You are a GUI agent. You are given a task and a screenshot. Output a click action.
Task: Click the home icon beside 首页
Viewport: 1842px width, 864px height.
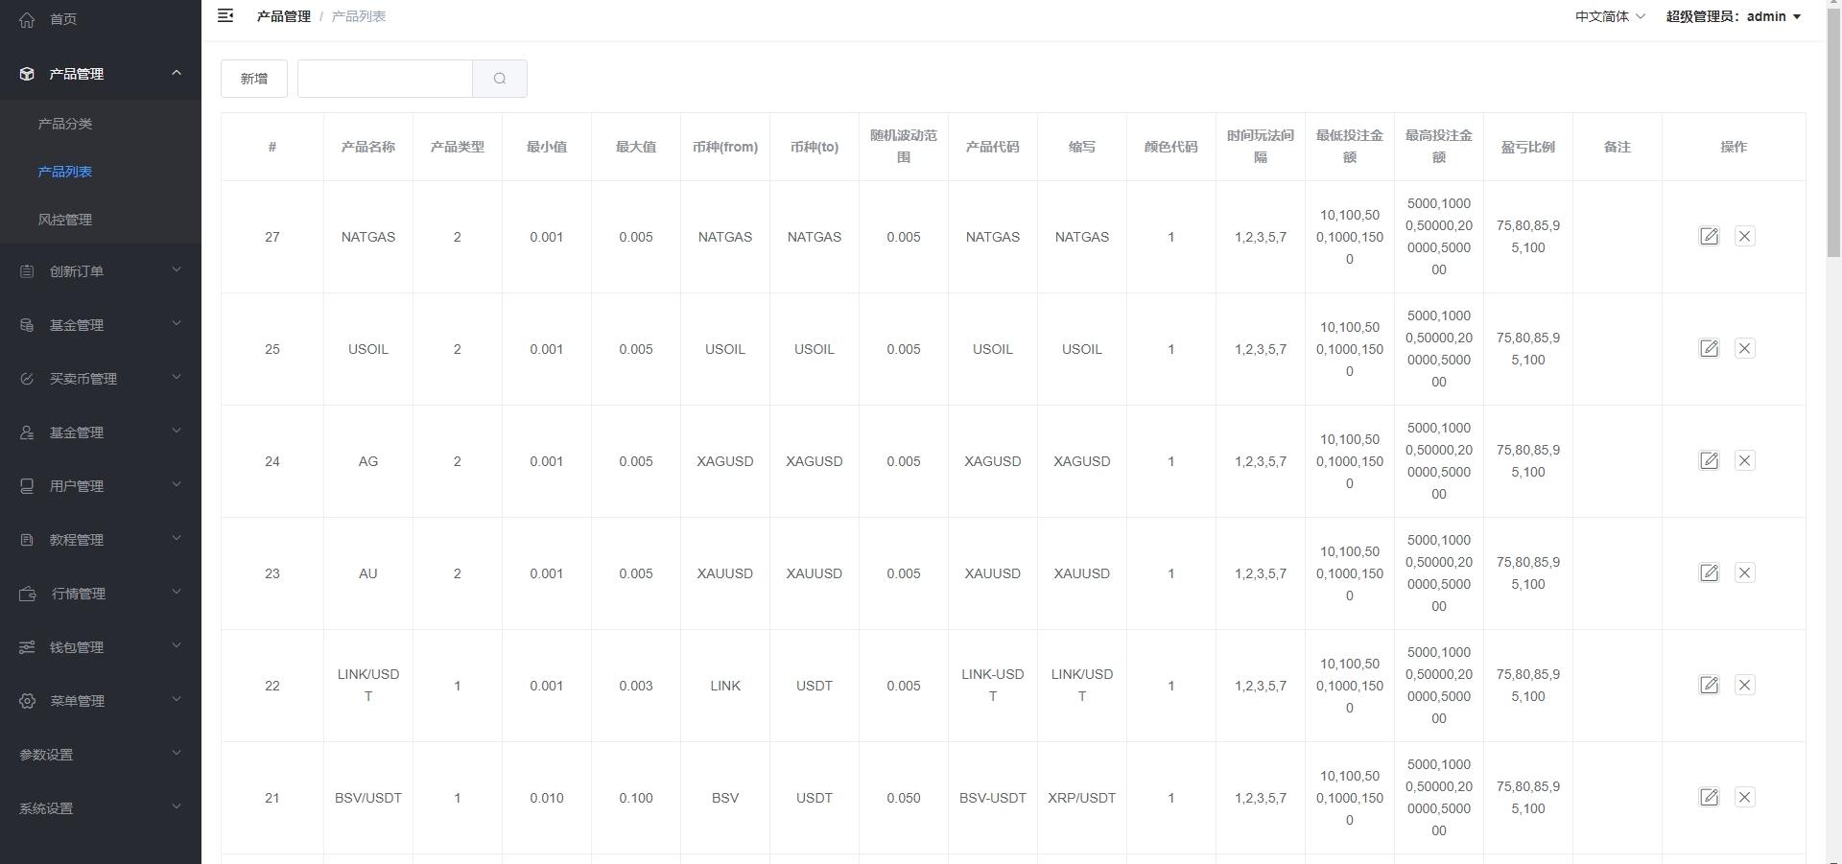click(x=27, y=19)
